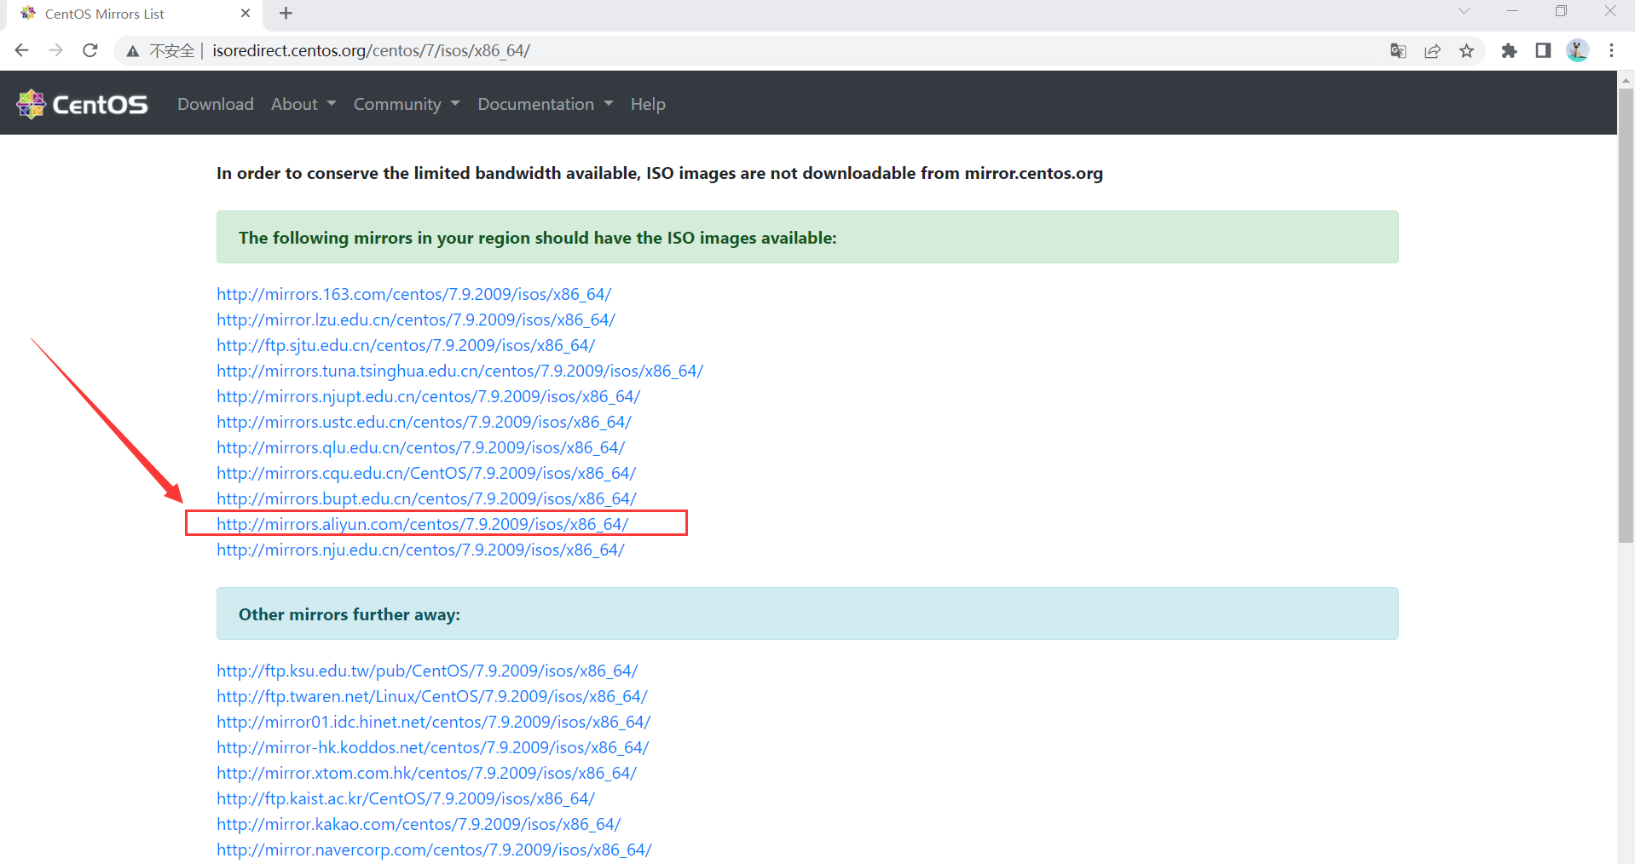Open the mirrors.bupt.edu.cn link
The height and width of the screenshot is (864, 1635).
click(426, 498)
